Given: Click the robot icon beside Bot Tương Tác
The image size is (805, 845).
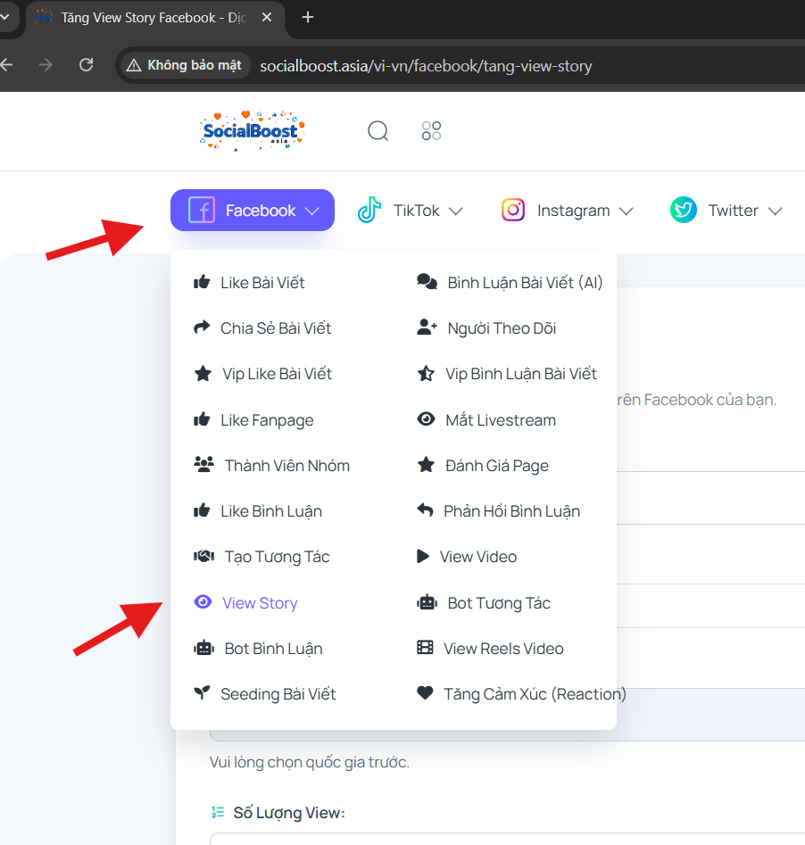Looking at the screenshot, I should point(427,602).
